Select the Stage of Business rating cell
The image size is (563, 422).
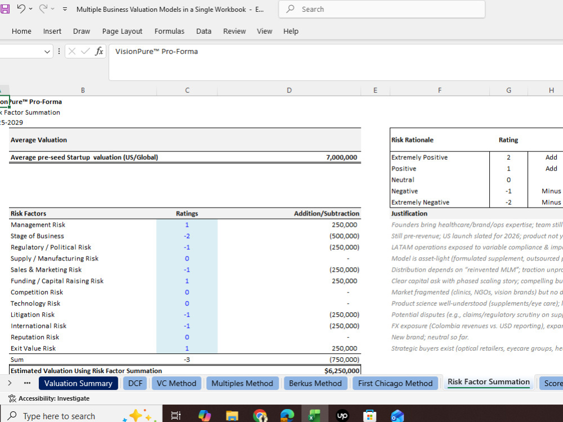click(x=187, y=236)
